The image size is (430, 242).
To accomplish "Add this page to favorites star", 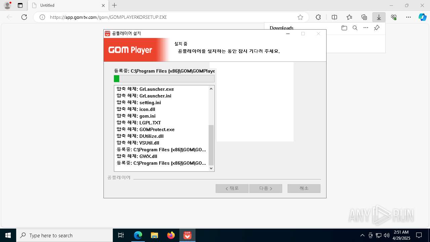I will pyautogui.click(x=300, y=17).
